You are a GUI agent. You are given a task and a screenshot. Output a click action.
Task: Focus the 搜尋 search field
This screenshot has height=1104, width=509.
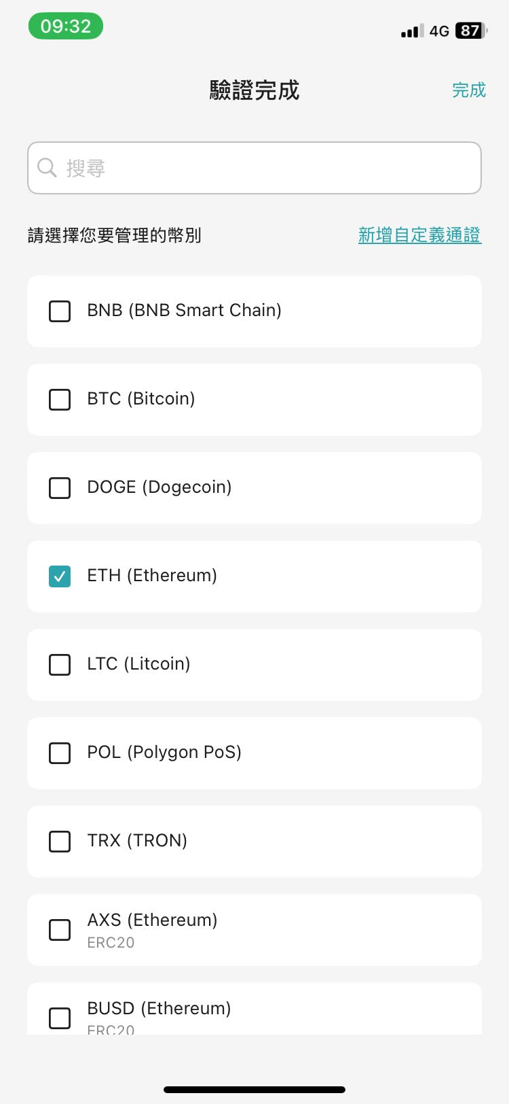271,168
